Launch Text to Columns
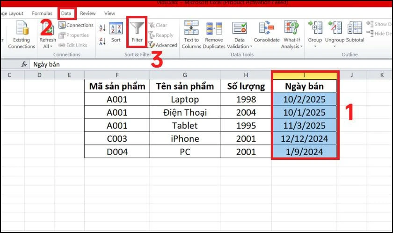The width and height of the screenshot is (393, 233). coord(191,34)
